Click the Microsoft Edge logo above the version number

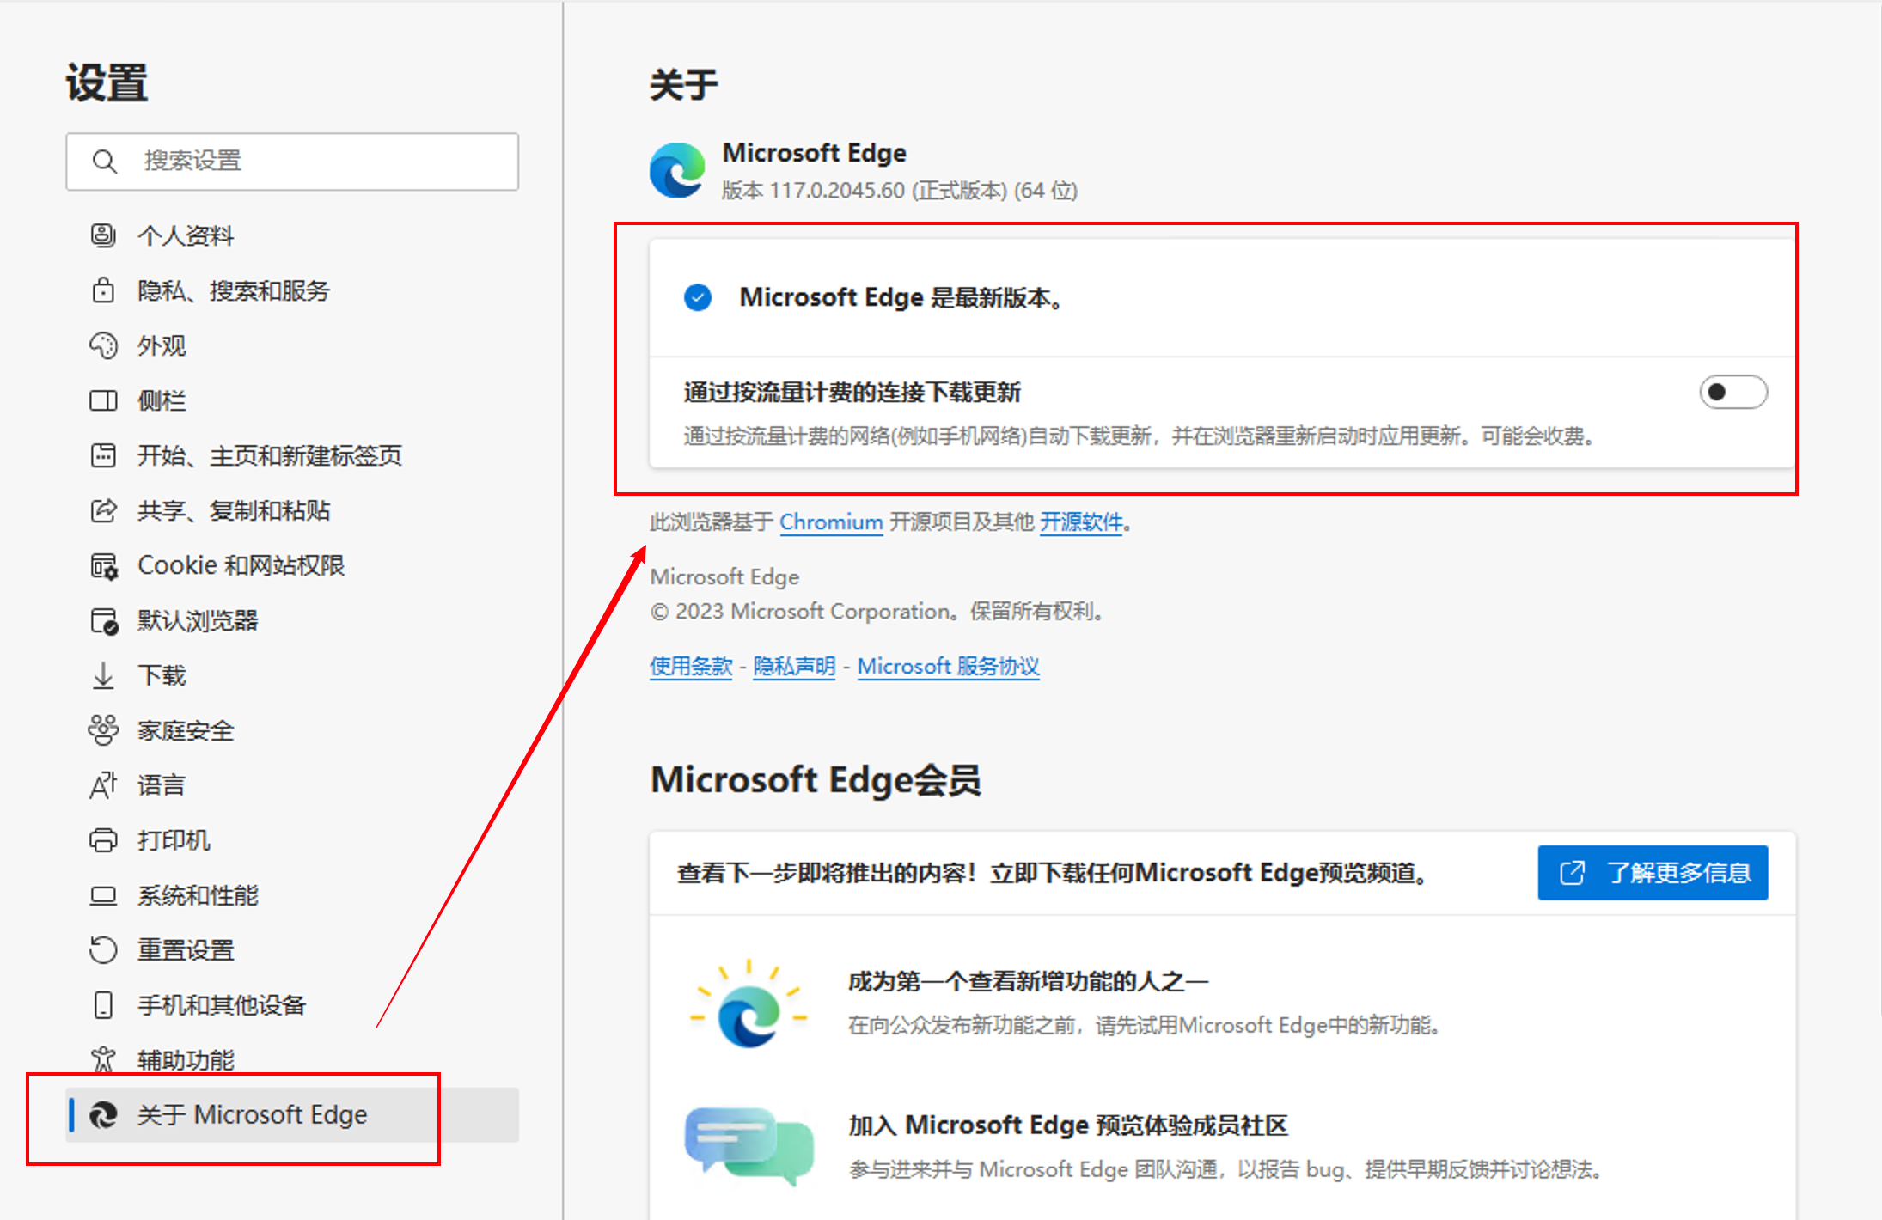click(677, 170)
